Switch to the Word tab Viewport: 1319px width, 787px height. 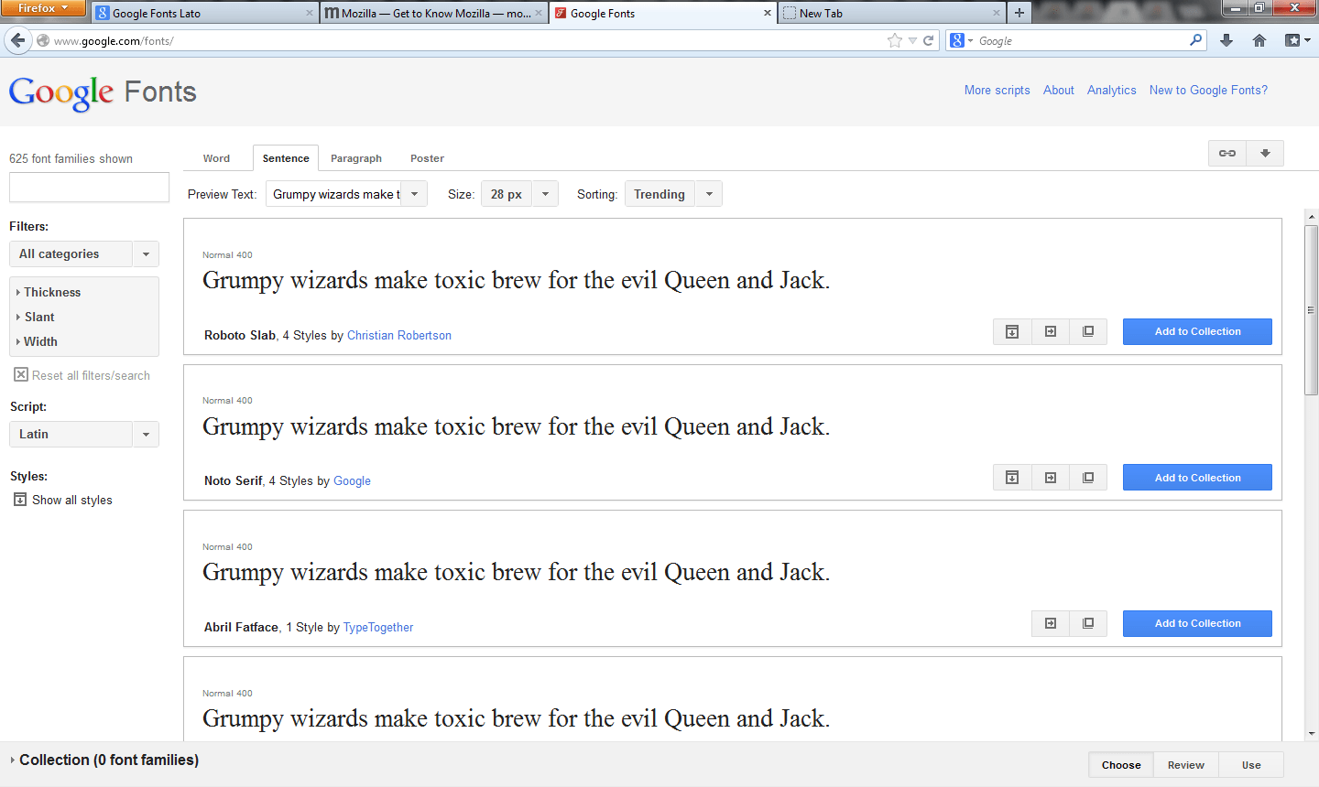point(216,158)
